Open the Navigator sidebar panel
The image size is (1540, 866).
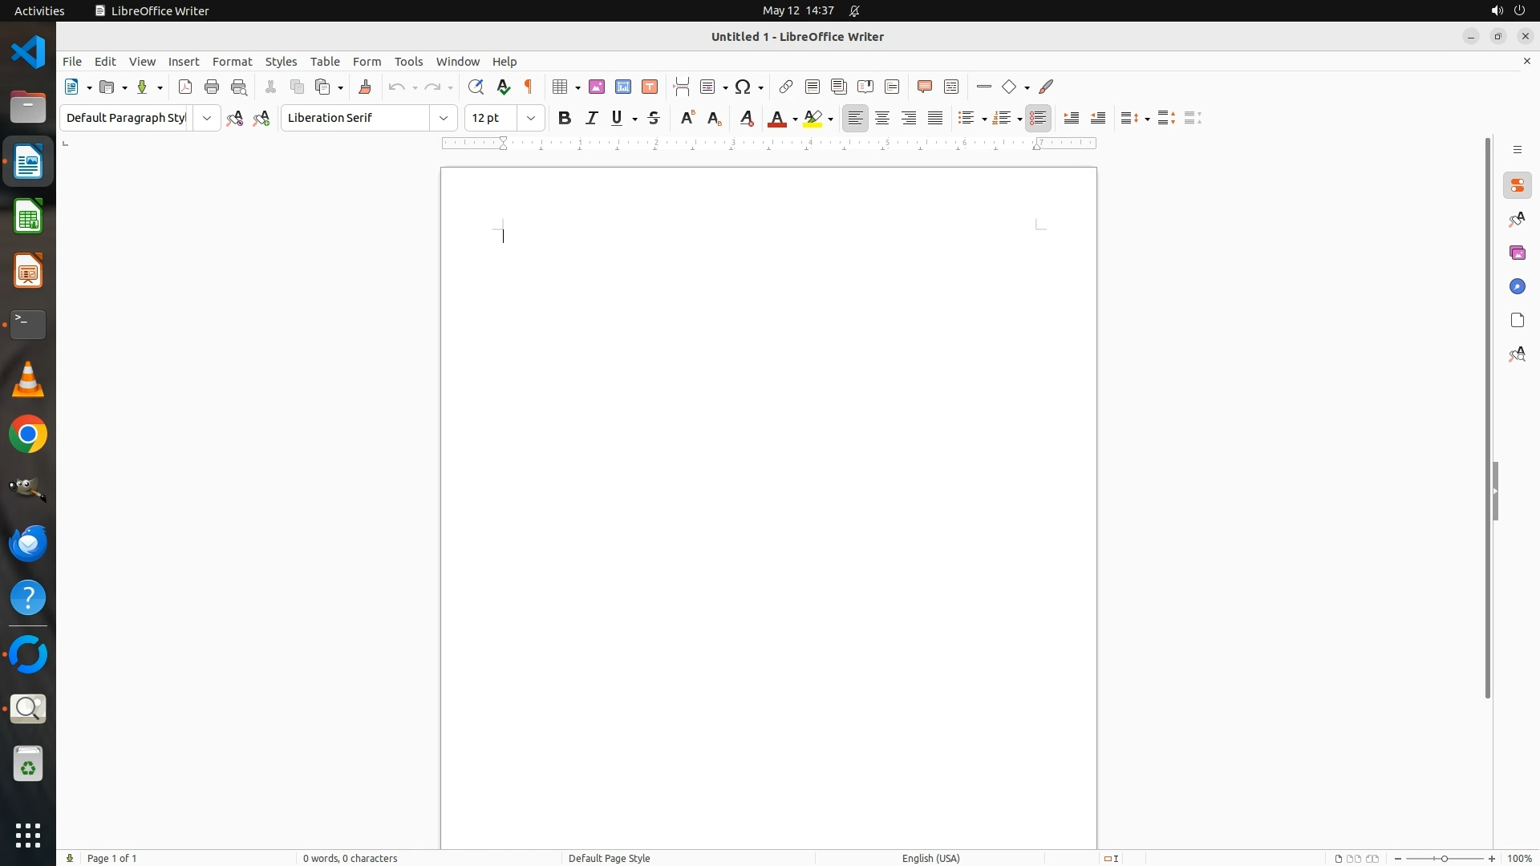pyautogui.click(x=1517, y=286)
